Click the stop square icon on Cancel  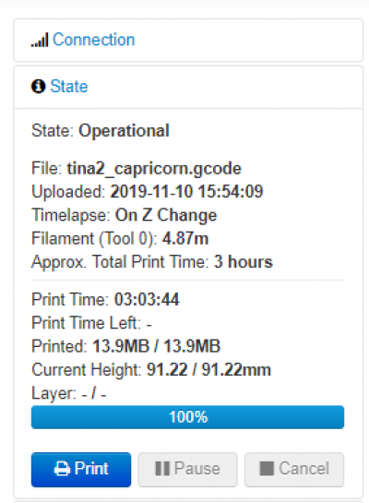coord(267,469)
